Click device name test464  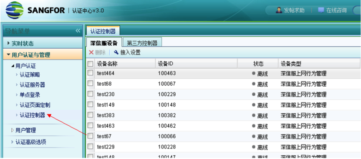pos(106,73)
